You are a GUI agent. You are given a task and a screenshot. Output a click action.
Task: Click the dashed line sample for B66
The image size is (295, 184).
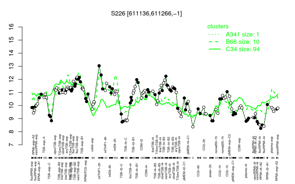[x=215, y=42]
